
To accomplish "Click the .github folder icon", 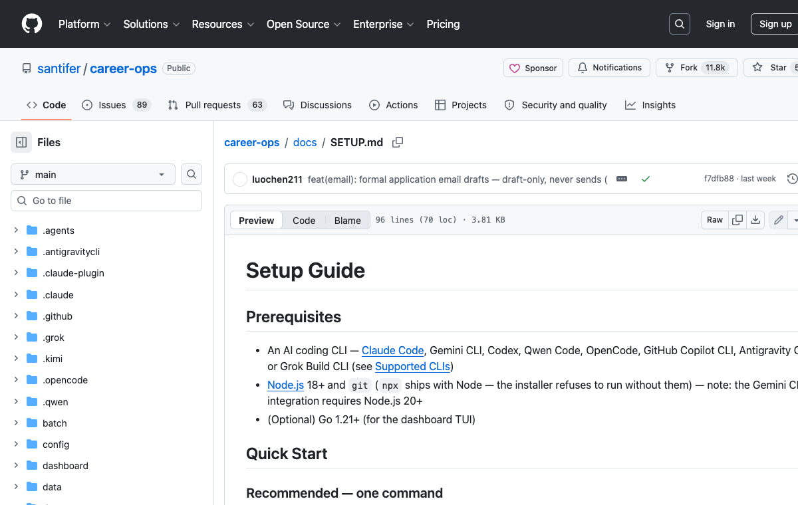I will point(32,316).
